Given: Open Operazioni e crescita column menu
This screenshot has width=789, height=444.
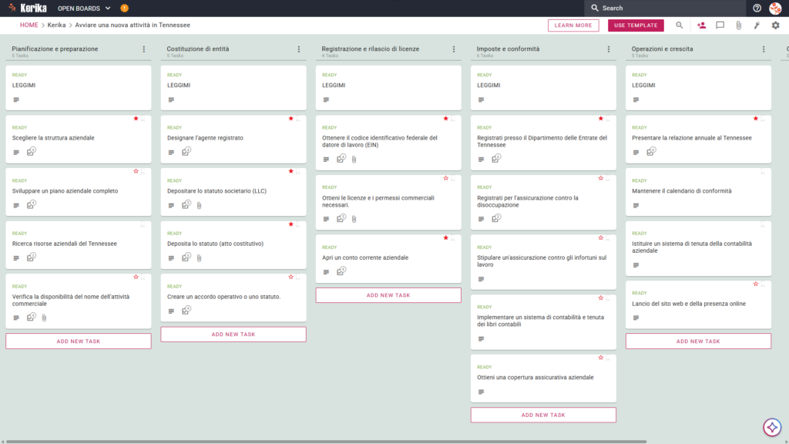Looking at the screenshot, I should pos(764,49).
